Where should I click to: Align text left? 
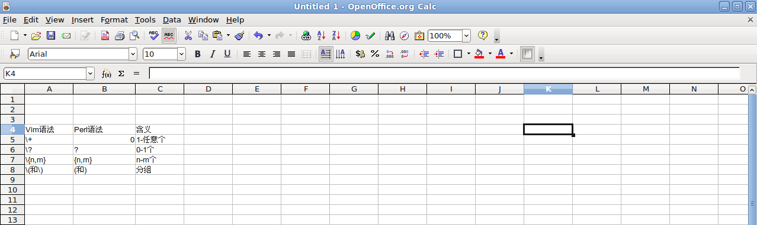tap(247, 54)
